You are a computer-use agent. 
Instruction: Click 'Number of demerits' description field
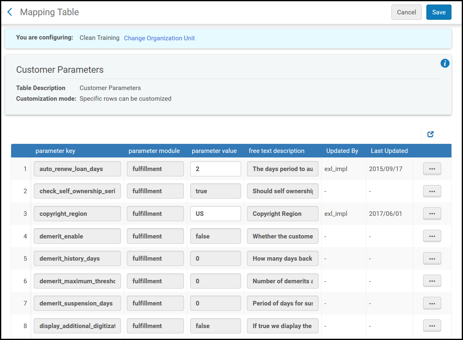coord(283,281)
